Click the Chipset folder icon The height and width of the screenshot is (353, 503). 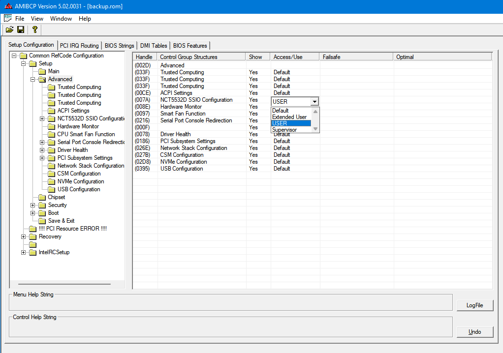point(42,197)
